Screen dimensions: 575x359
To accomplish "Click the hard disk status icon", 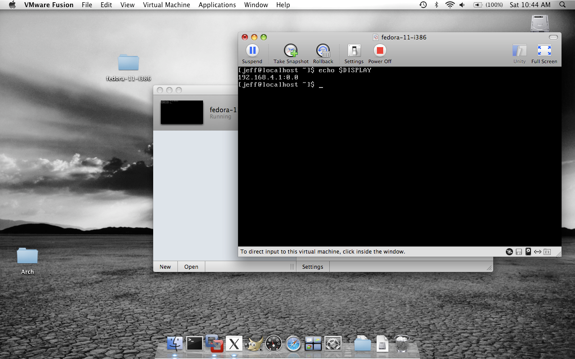I will pos(528,252).
